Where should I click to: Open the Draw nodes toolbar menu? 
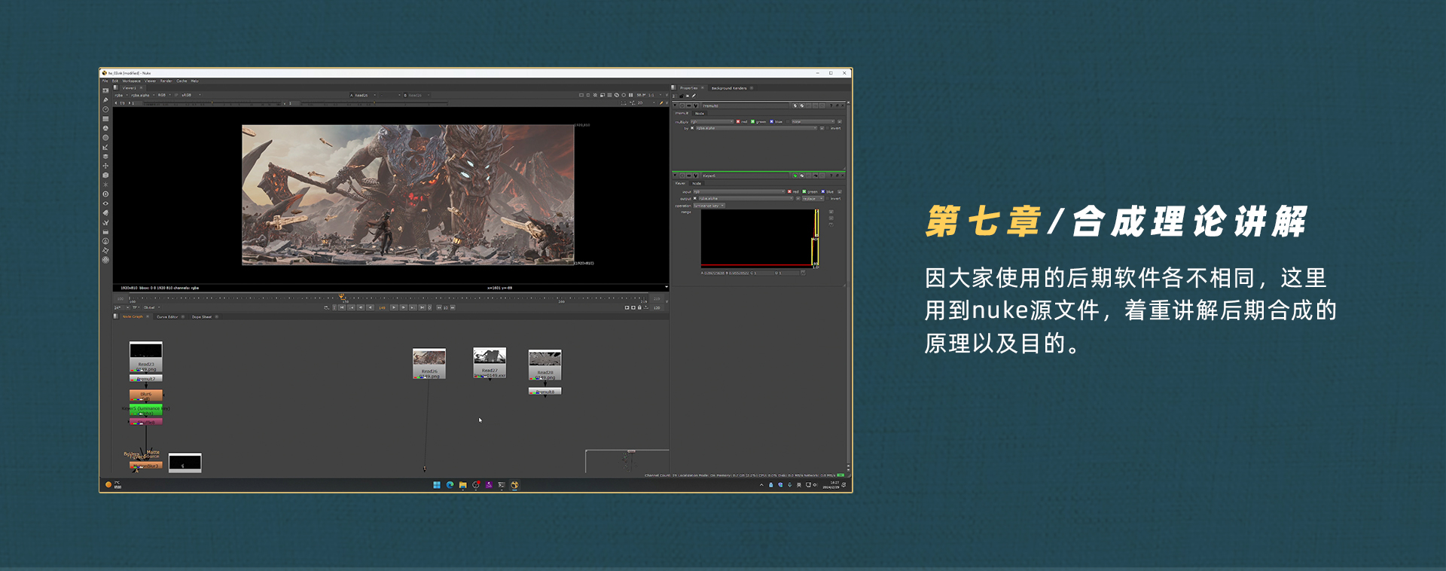pyautogui.click(x=105, y=100)
